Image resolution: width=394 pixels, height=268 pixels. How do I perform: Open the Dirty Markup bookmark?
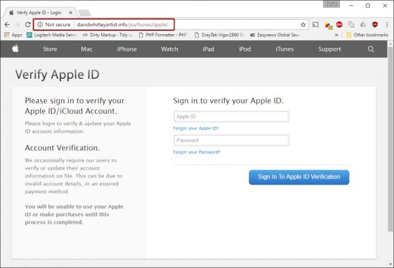(x=107, y=35)
